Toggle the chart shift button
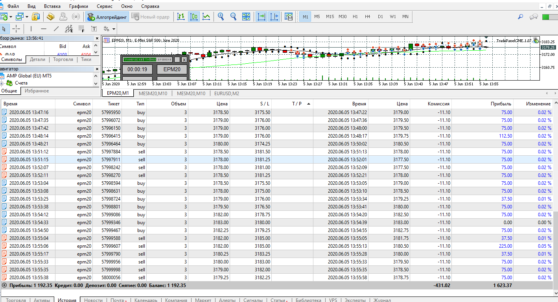 click(274, 17)
